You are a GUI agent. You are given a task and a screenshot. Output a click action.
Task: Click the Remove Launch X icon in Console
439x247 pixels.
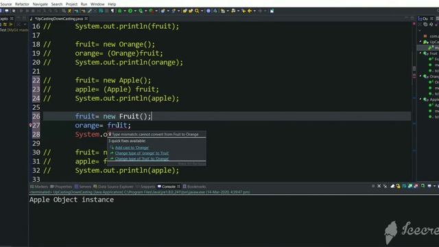coord(379,186)
